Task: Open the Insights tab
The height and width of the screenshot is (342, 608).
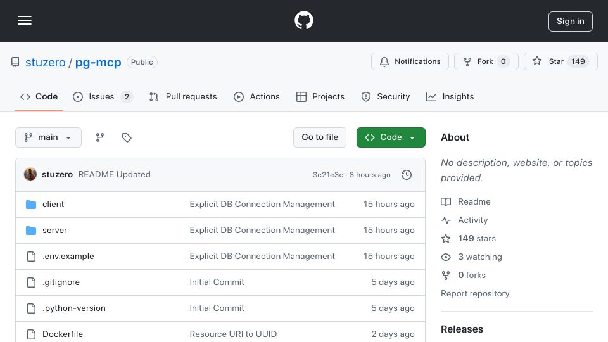Action: (450, 97)
